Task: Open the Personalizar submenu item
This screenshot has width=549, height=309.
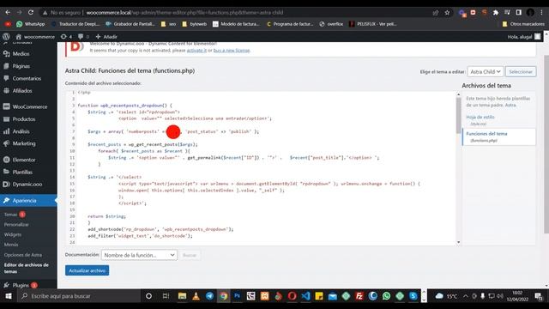Action: 16,225
